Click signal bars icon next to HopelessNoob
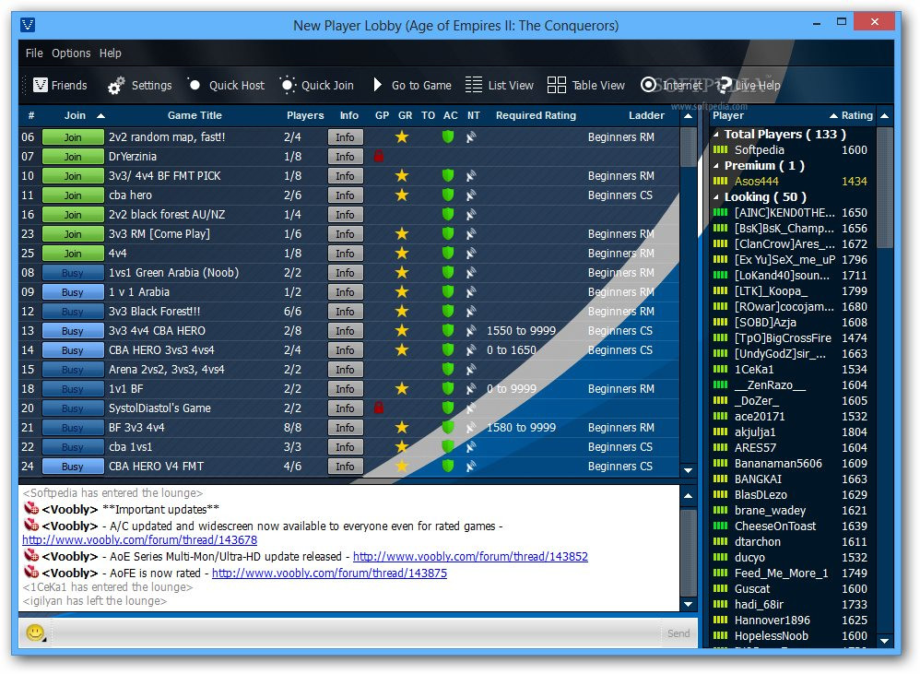The image size is (920, 674). (x=720, y=635)
